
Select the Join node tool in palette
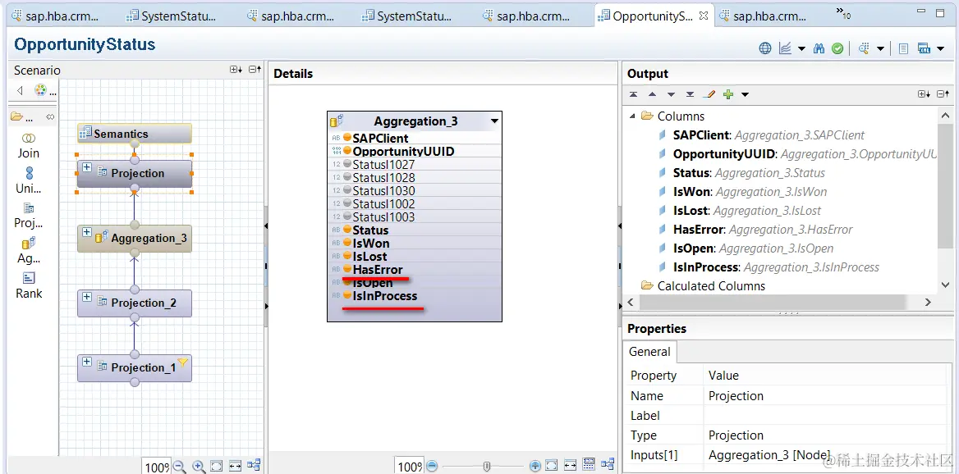[29, 145]
